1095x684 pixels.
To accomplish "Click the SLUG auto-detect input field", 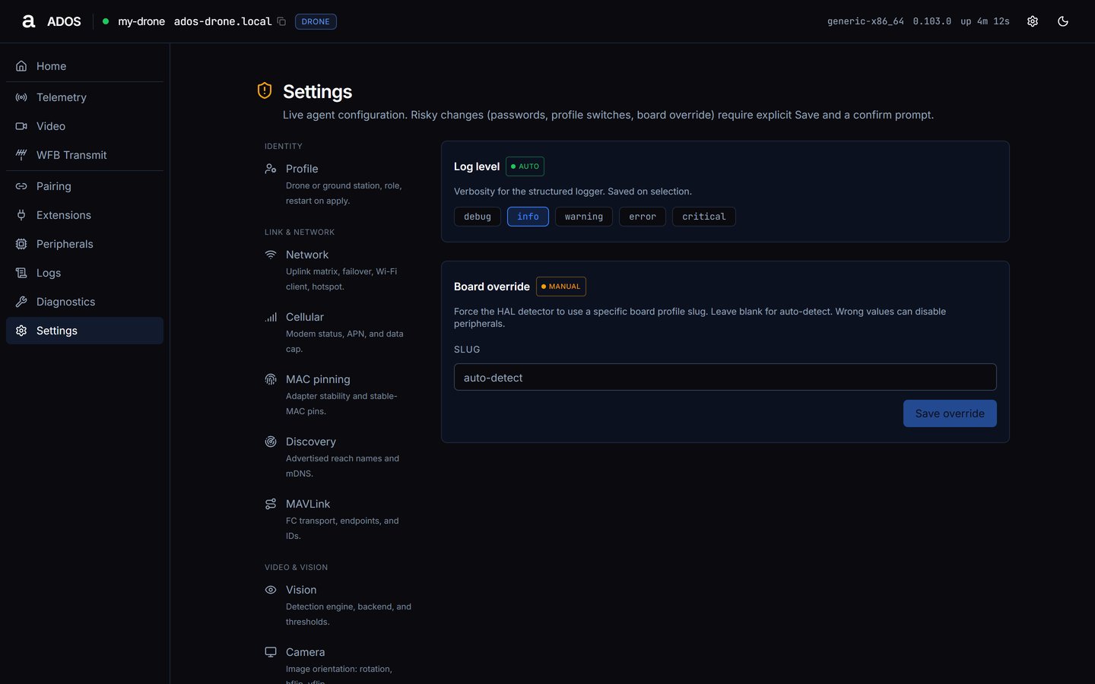I will [x=725, y=377].
